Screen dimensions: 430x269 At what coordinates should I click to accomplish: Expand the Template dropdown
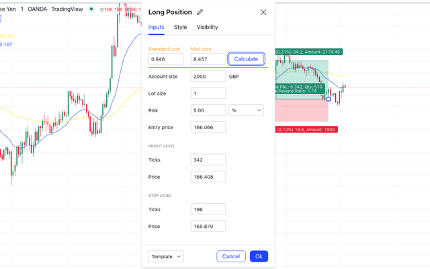[x=166, y=256]
